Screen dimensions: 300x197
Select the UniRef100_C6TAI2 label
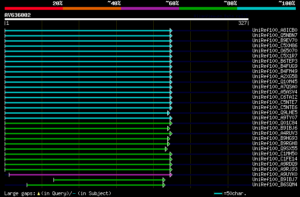[275, 97]
